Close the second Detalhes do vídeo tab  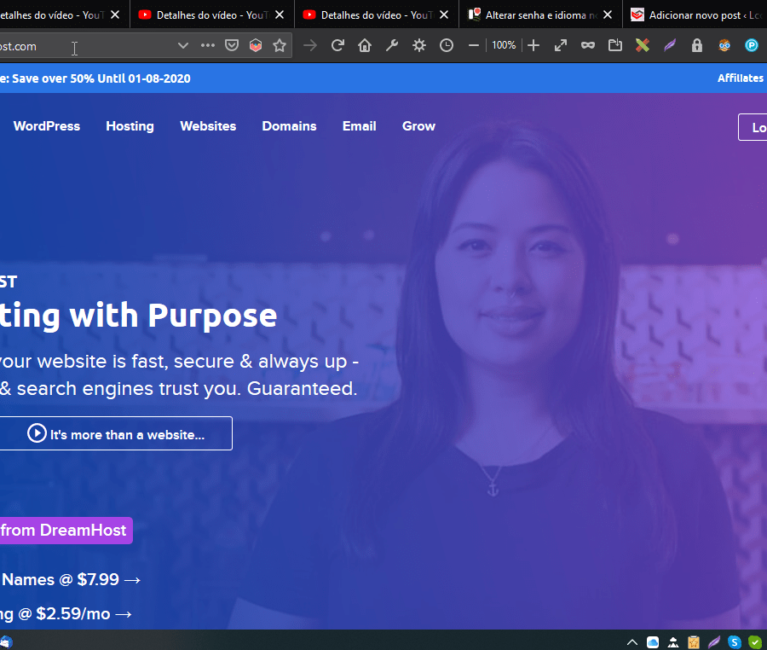[x=280, y=15]
